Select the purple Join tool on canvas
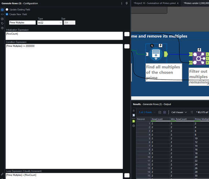This screenshot has height=179, width=209. 199,58
